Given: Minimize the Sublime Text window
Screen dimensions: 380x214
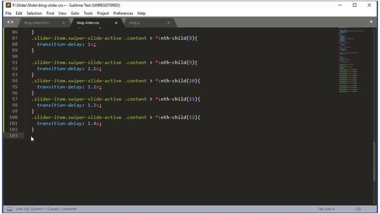Looking at the screenshot, I should tap(340, 5).
